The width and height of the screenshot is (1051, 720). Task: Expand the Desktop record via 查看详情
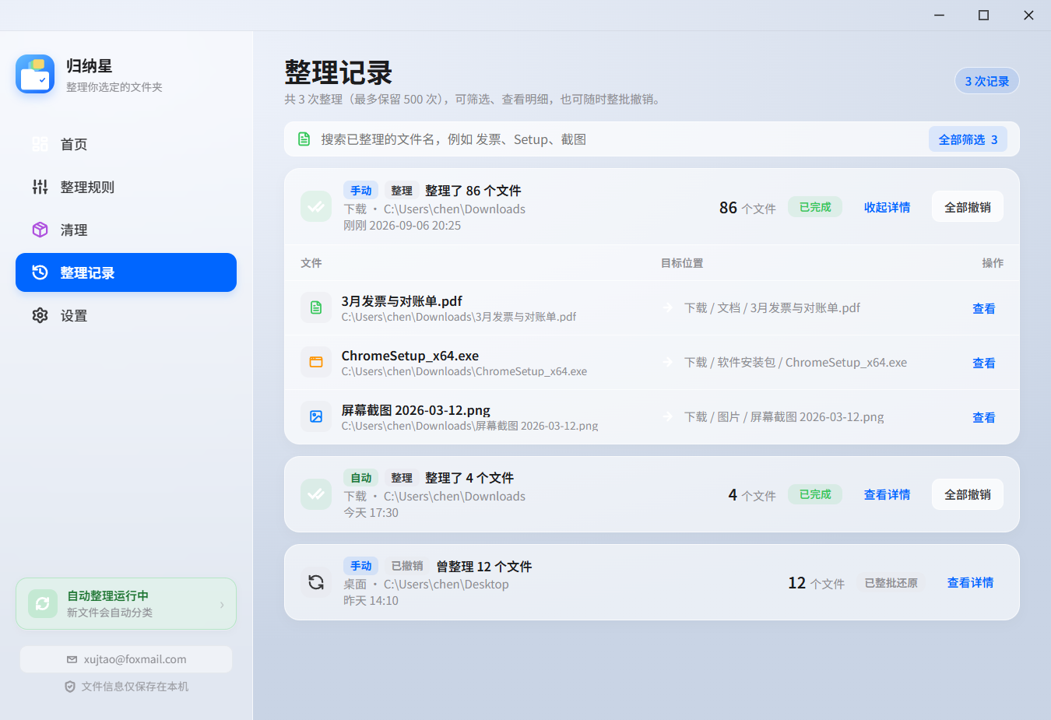click(970, 582)
